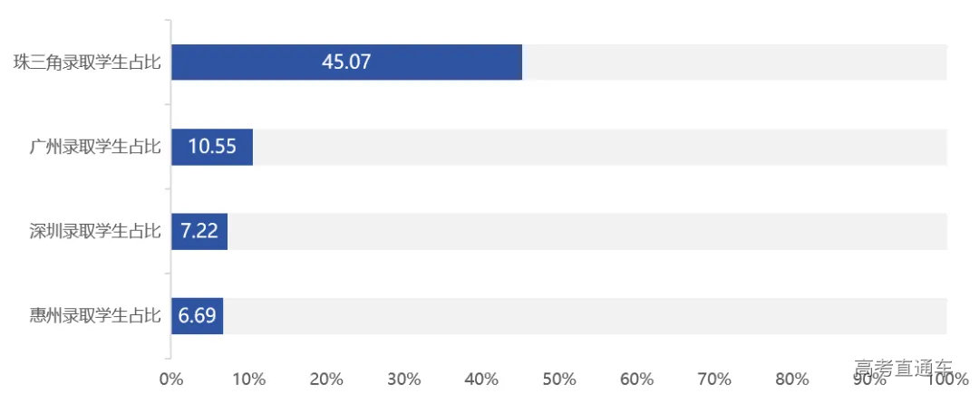This screenshot has width=979, height=404.
Task: Pick the 70% x-axis tick label
Action: click(714, 379)
